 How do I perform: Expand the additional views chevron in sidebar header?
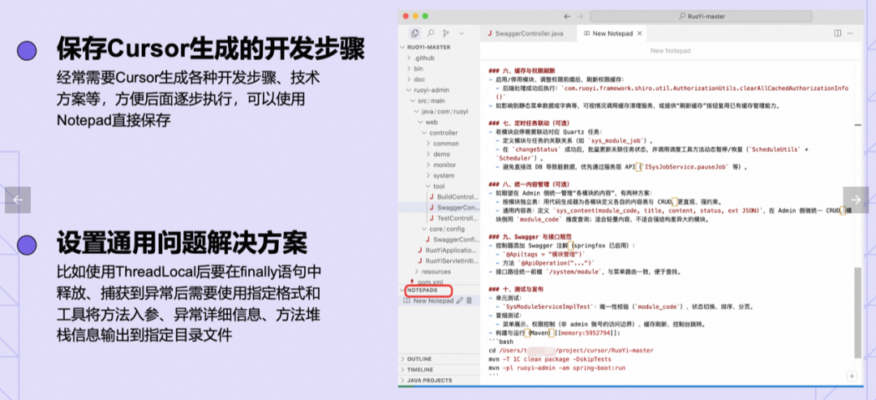(x=462, y=33)
